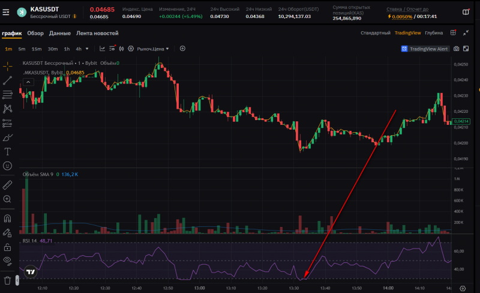This screenshot has height=293, width=480.
Task: Click the Ставка / Отсчет до link
Action: (407, 9)
